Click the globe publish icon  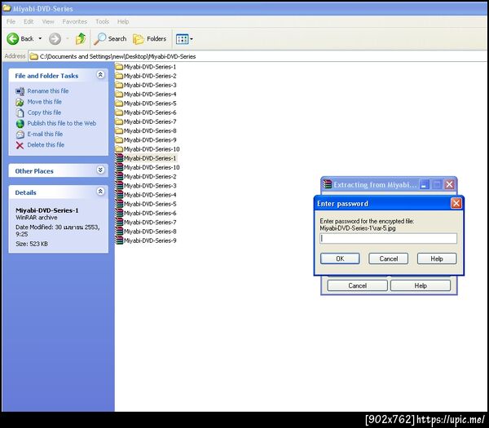[x=20, y=124]
